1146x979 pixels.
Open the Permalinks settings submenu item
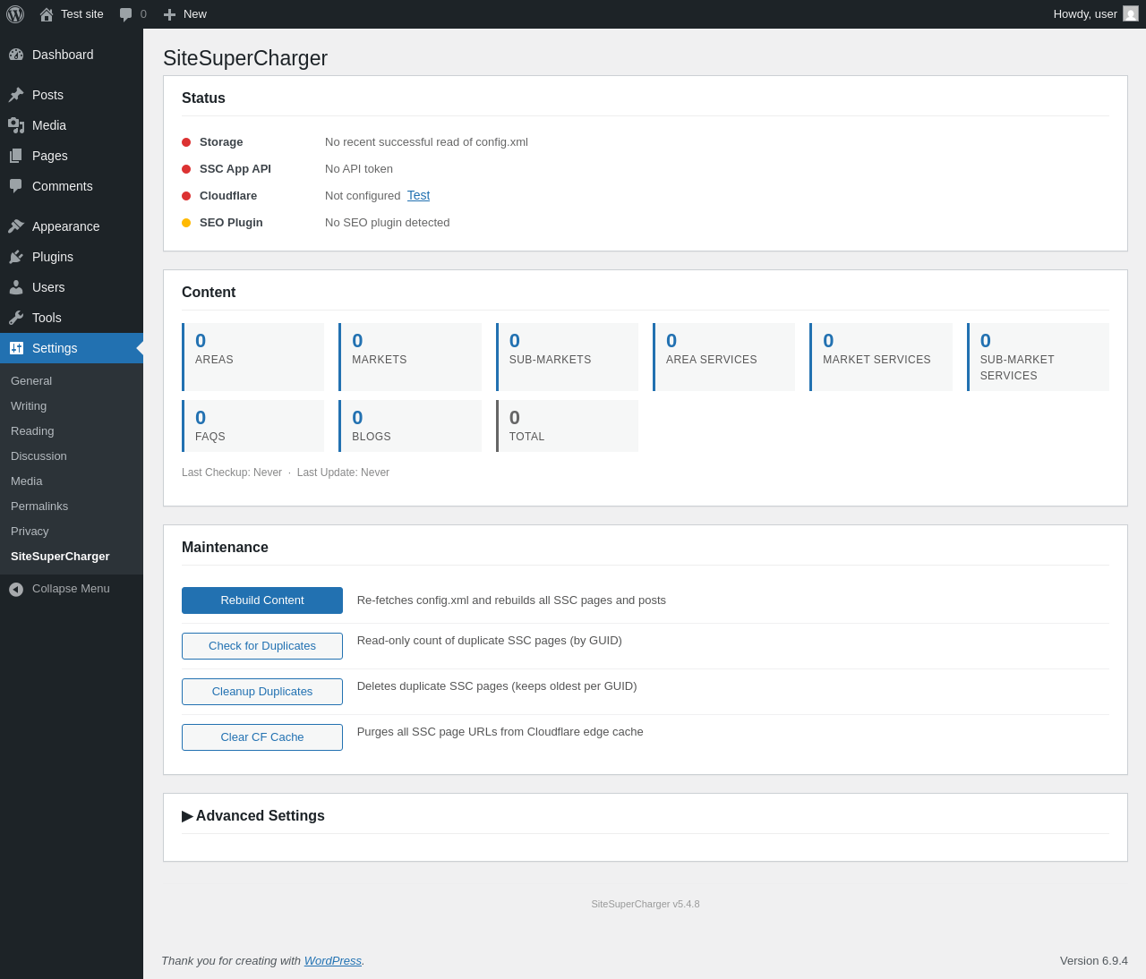(x=39, y=507)
